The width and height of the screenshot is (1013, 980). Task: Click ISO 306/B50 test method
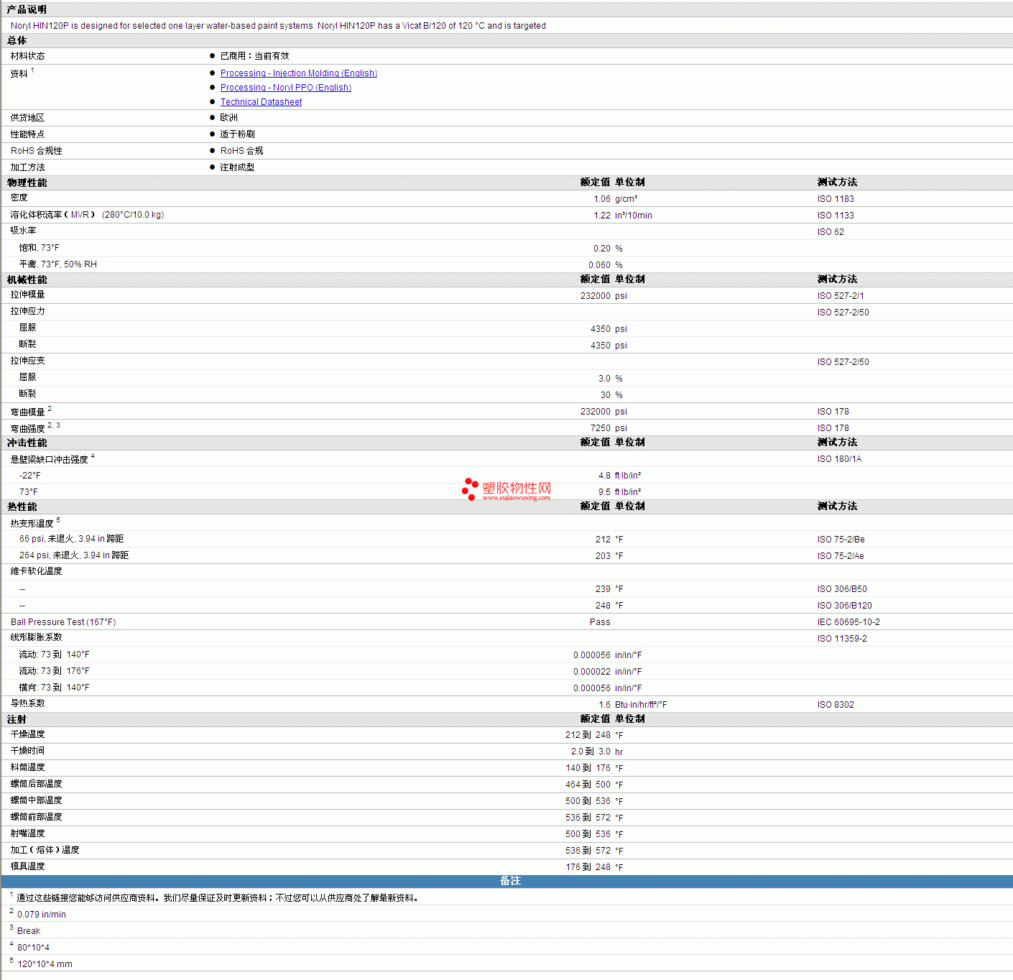(x=842, y=589)
